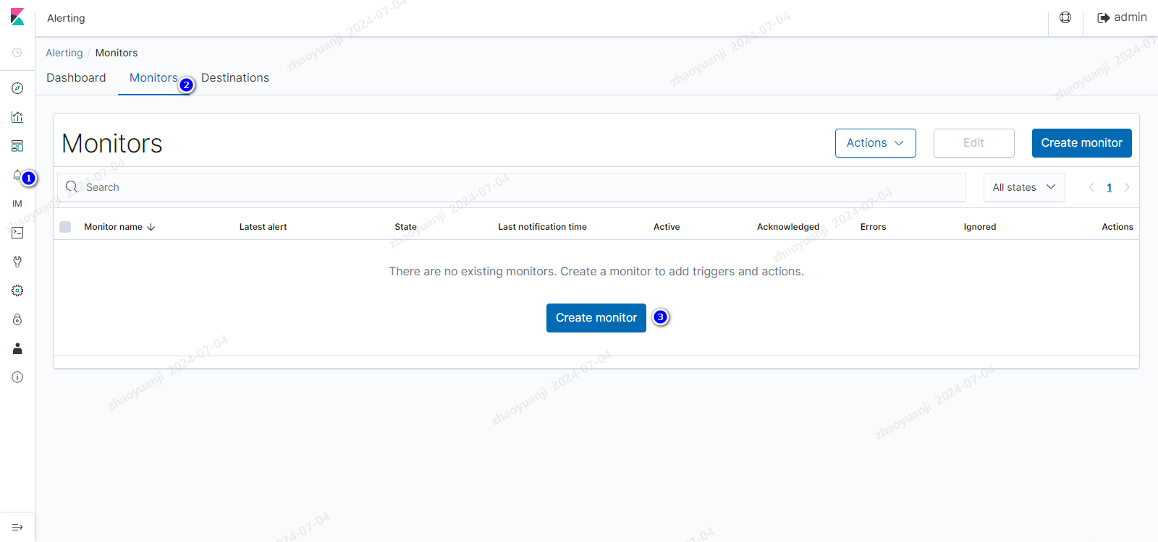Click the Latest alert column header

[263, 227]
